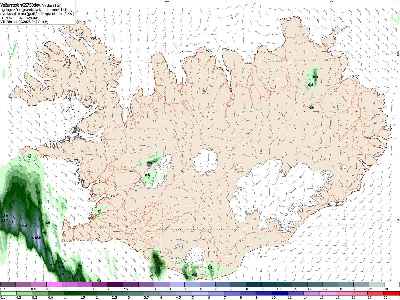Image resolution: width=400 pixels, height=300 pixels.
Task: Select the 4.4 precipitation value on the map
Action: tap(24, 226)
